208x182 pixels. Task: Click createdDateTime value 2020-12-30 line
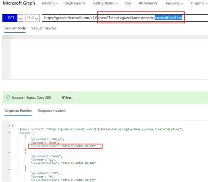click(x=63, y=163)
